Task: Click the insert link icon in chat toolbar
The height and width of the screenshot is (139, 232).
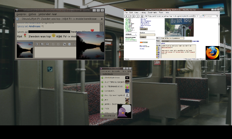Action: click(x=64, y=44)
